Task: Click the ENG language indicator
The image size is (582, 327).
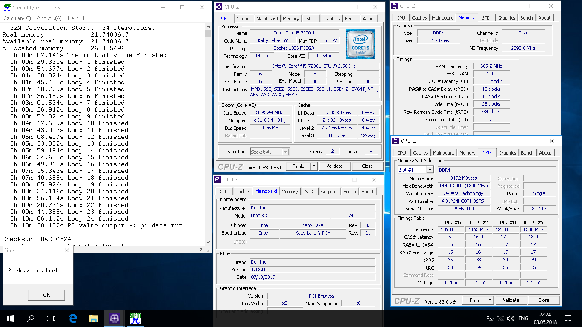Action: coord(523,318)
